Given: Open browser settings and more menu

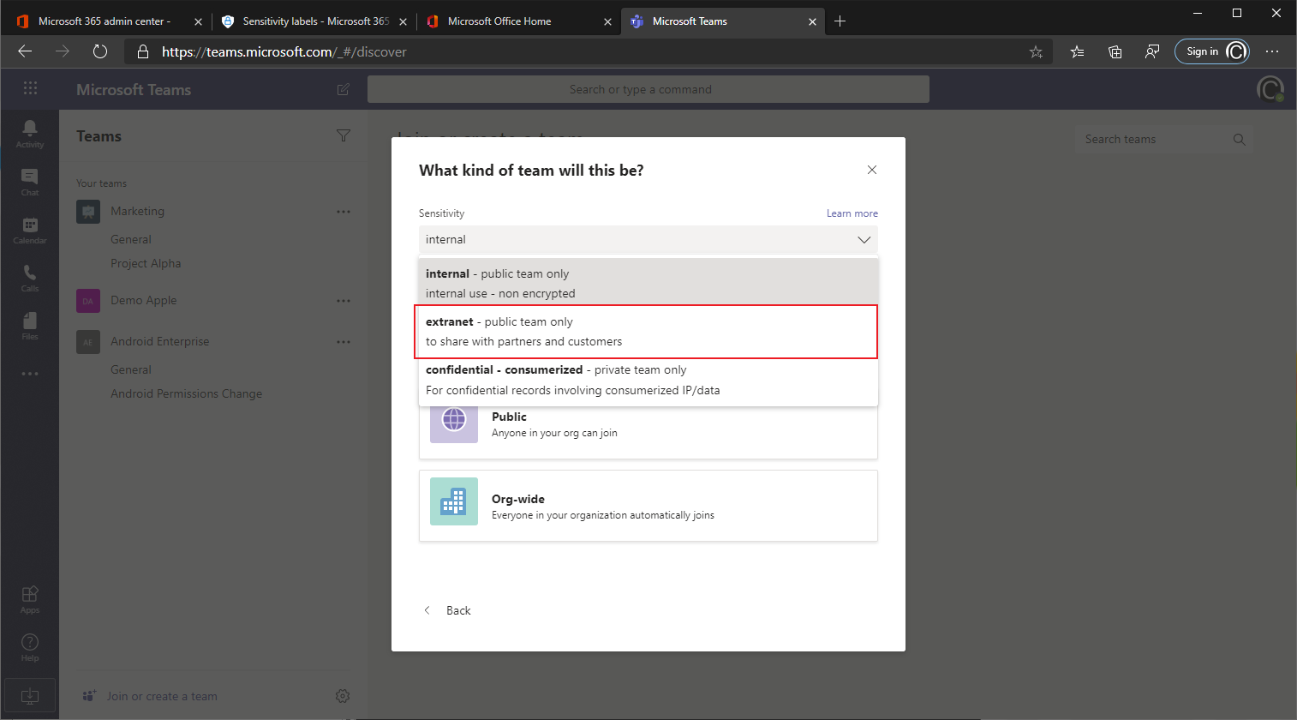Looking at the screenshot, I should pos(1272,52).
